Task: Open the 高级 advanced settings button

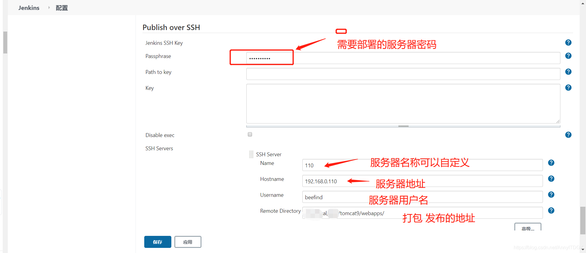Action: pos(528,227)
